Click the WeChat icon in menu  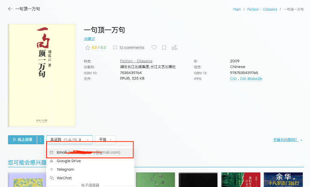pyautogui.click(x=52, y=178)
